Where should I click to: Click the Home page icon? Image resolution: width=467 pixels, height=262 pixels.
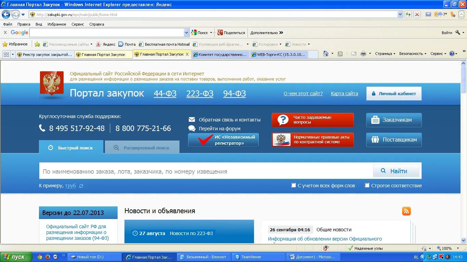click(x=326, y=54)
